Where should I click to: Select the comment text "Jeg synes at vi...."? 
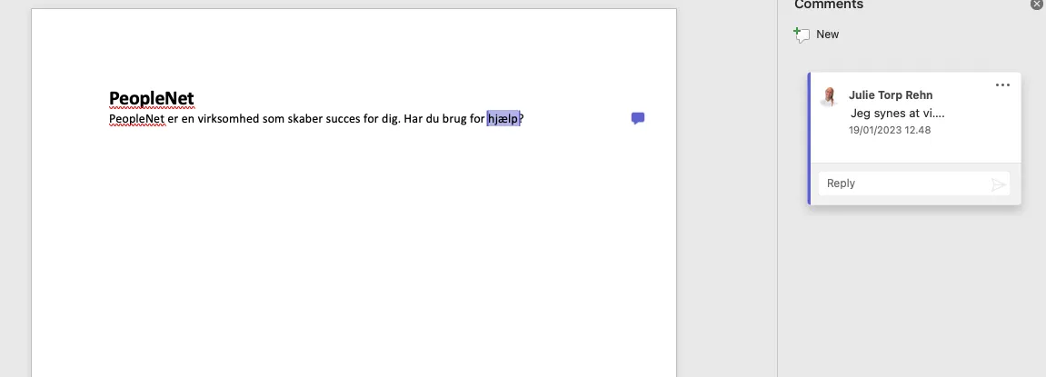click(897, 114)
